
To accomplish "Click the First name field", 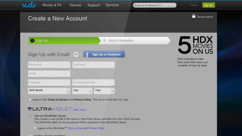I will 49,65.
